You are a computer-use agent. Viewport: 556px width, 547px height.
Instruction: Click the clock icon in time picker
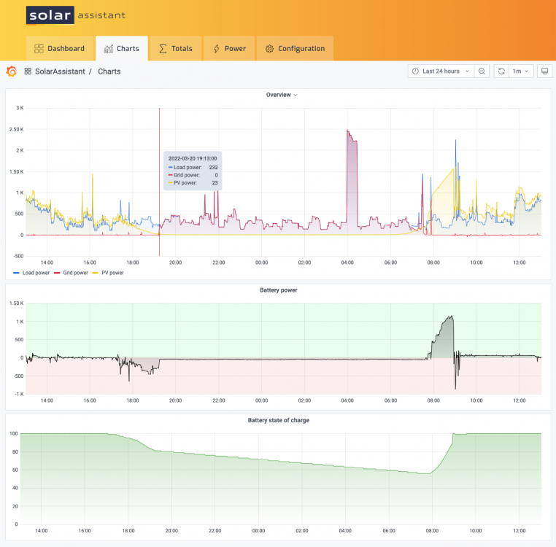[x=415, y=71]
